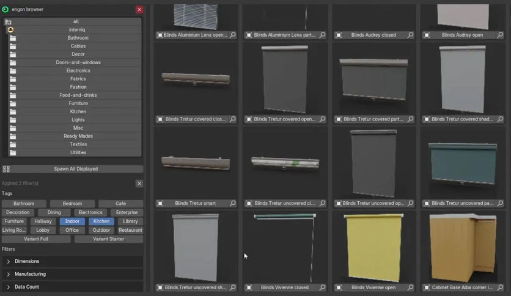Click the magnifier icon for Blinds Tretur uncovered pa
The height and width of the screenshot is (296, 511).
click(x=500, y=203)
